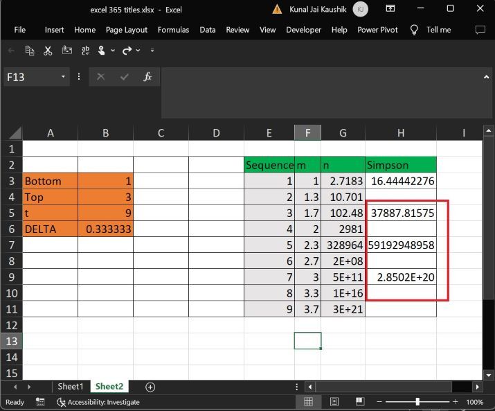Click horizontal scrollbar left arrow
This screenshot has width=495, height=411.
click(x=310, y=387)
